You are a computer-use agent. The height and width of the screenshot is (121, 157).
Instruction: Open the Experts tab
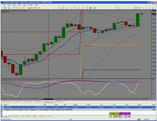tap(42, 116)
